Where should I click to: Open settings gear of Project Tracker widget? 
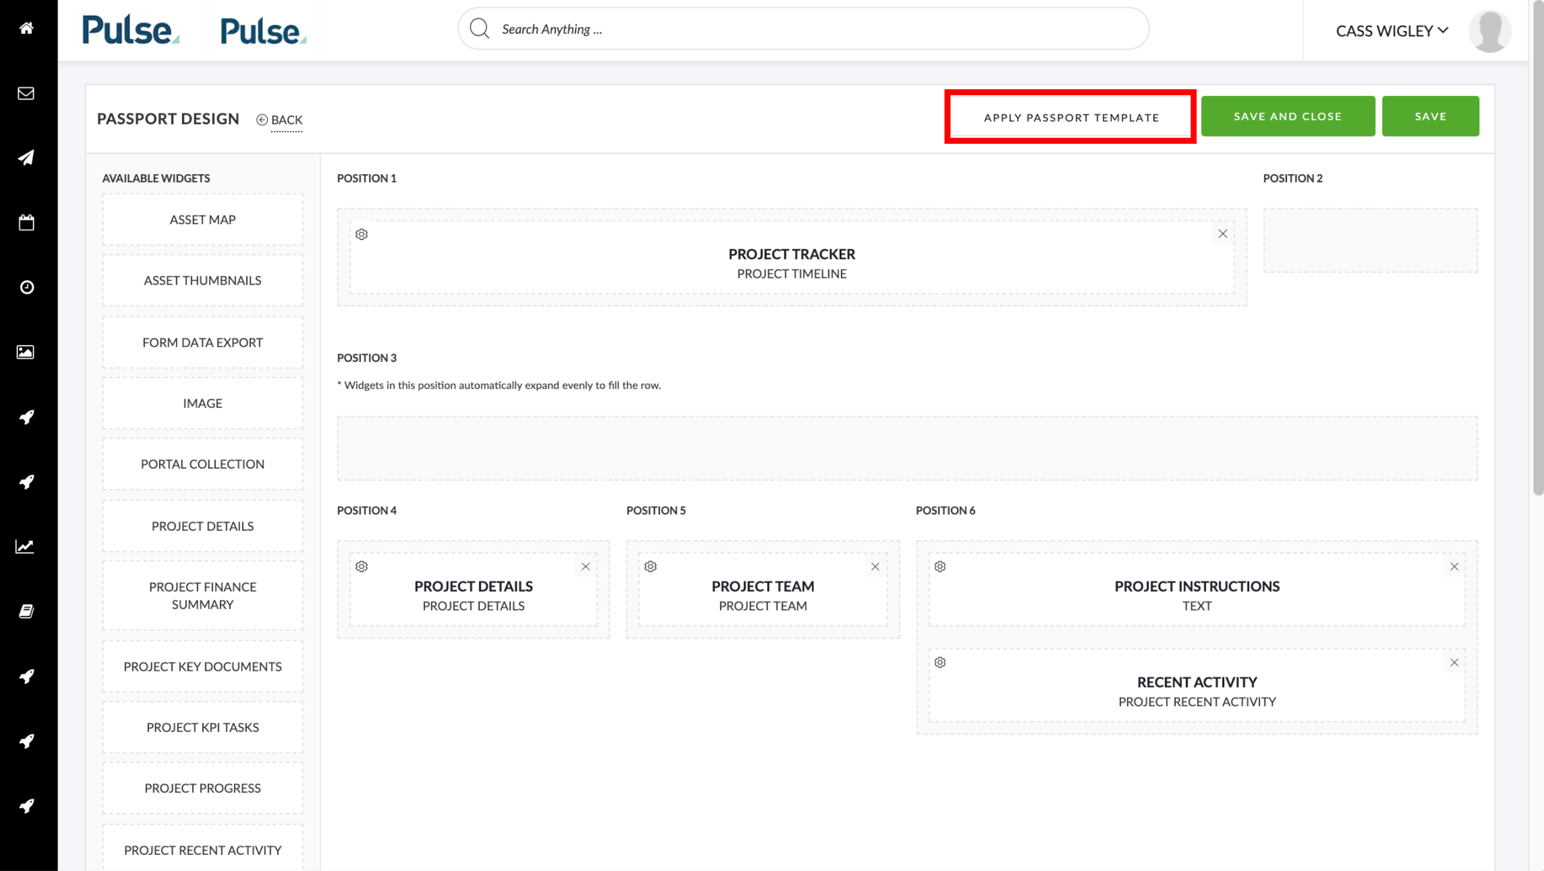(x=361, y=234)
